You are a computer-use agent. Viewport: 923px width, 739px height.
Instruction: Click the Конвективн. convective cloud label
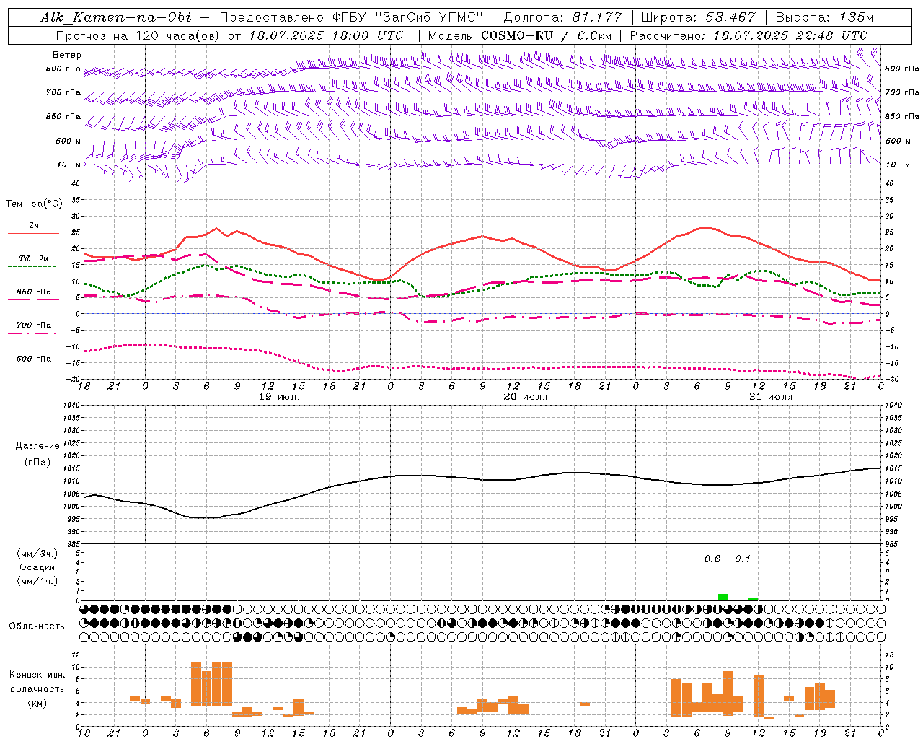pos(37,675)
